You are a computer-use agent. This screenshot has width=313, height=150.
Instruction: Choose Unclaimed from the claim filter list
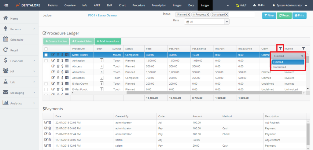coord(280,67)
